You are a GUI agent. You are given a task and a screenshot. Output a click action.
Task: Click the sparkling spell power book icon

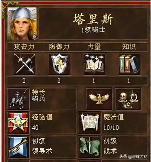[94, 64]
